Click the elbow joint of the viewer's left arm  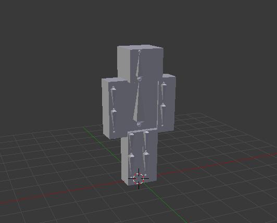(x=114, y=111)
